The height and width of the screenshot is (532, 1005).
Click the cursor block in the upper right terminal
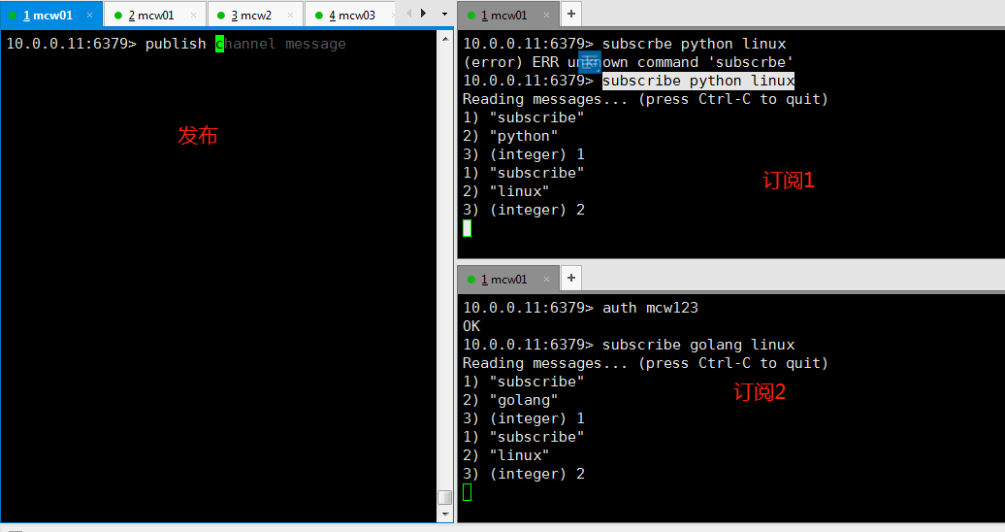467,228
